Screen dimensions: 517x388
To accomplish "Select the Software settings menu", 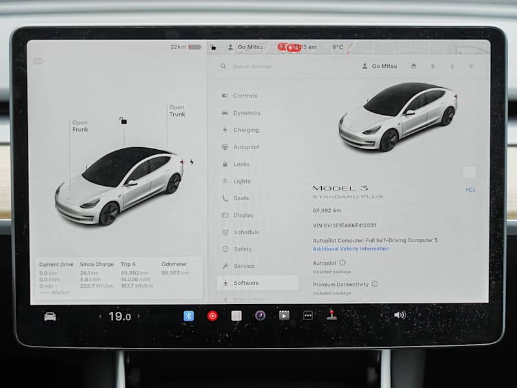I will pyautogui.click(x=258, y=283).
